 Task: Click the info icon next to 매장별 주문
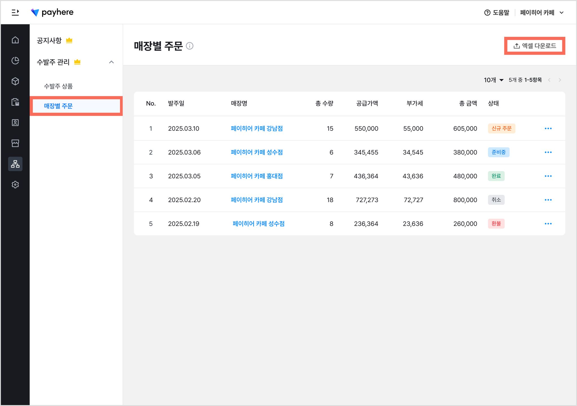[x=190, y=46]
